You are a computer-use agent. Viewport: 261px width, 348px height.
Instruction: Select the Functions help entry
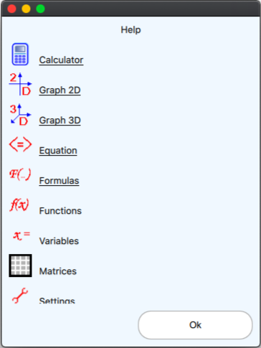click(60, 211)
